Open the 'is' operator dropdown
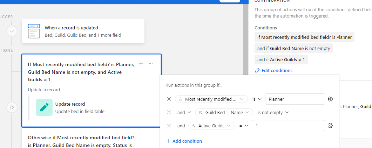The image size is (372, 148). (x=257, y=99)
